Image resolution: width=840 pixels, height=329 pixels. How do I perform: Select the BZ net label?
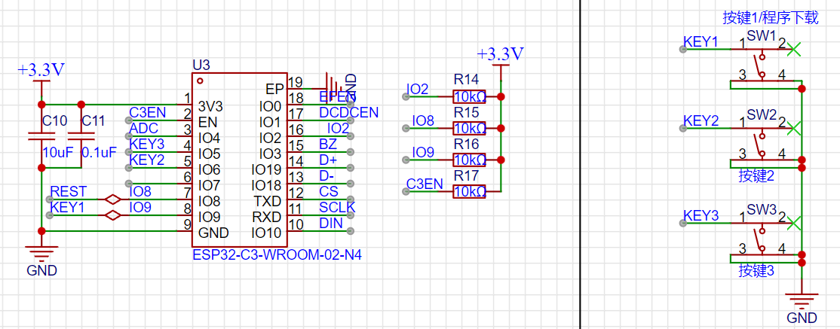click(327, 144)
